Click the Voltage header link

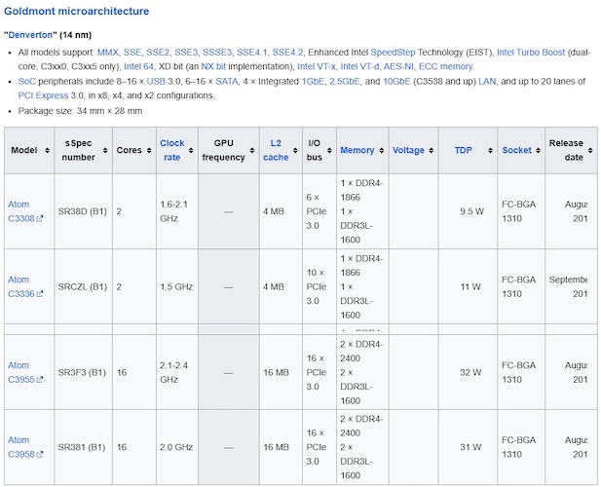pos(408,150)
